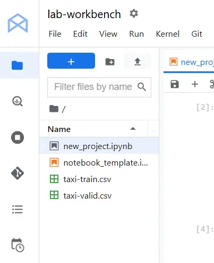Open the scheduled executions panel
Screen dimensions: 214x263
(x=18, y=245)
